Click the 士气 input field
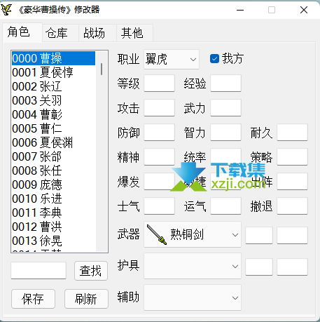 pyautogui.click(x=159, y=206)
